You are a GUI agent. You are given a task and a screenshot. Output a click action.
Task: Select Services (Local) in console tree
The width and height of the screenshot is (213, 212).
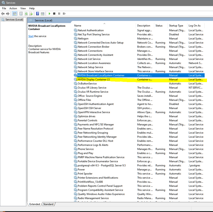point(14,20)
